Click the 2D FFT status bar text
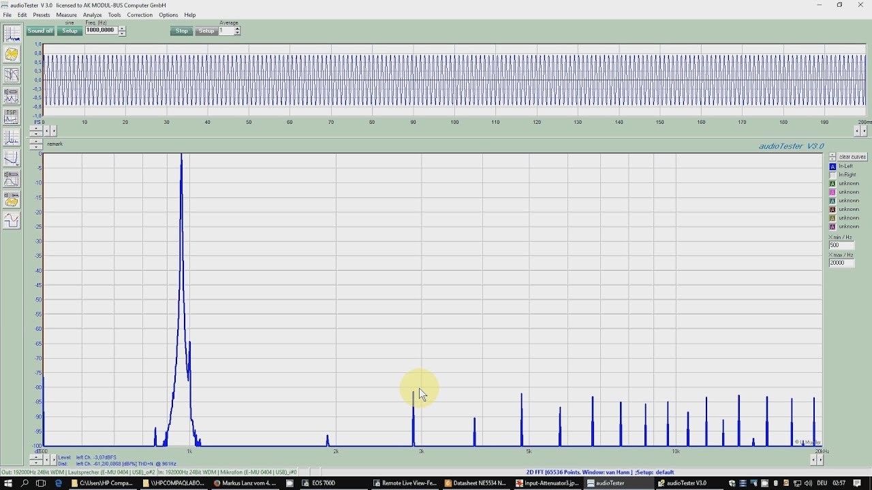Image resolution: width=872 pixels, height=490 pixels. 599,472
